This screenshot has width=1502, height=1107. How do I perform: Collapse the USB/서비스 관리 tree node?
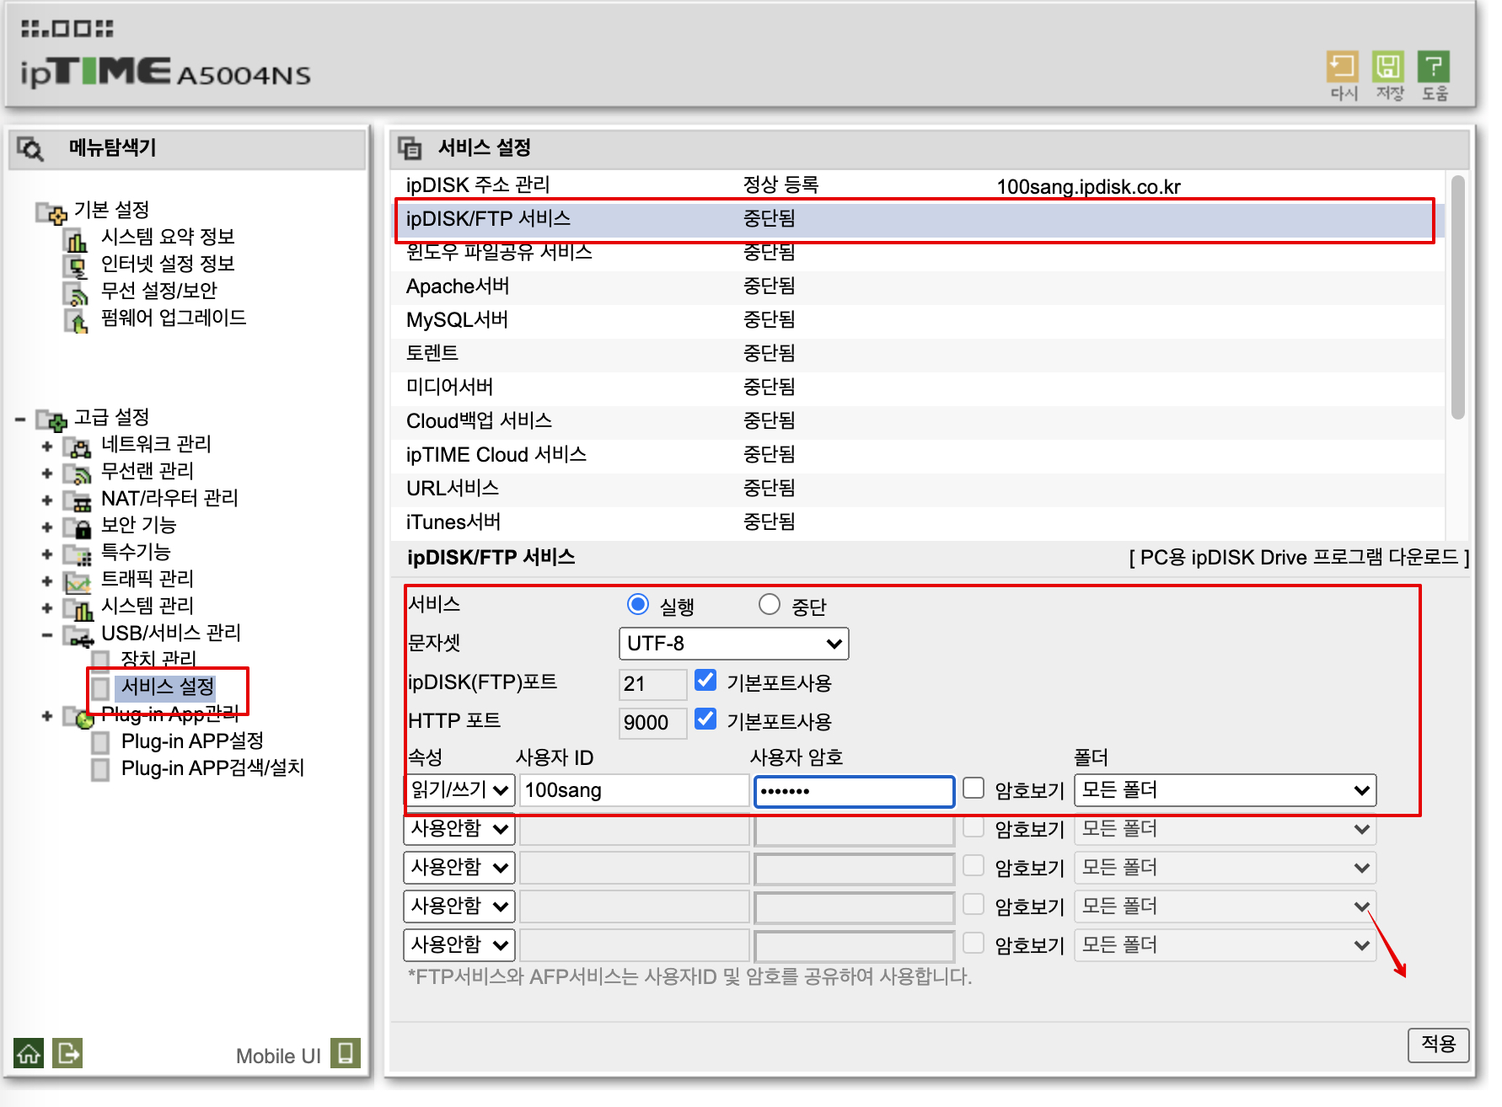click(47, 635)
